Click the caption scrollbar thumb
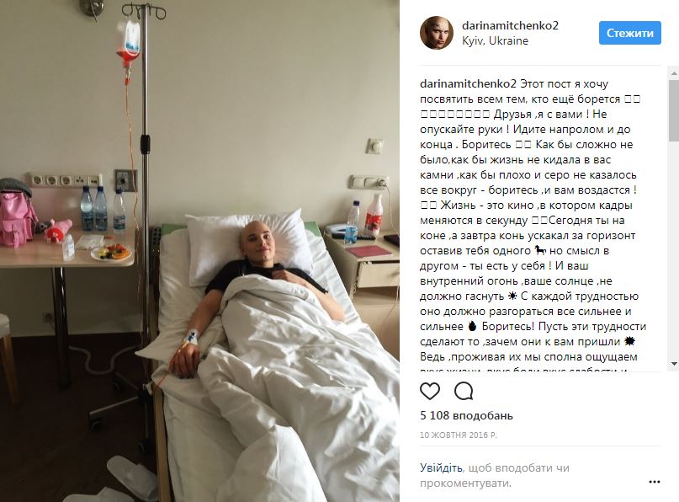 [674, 109]
